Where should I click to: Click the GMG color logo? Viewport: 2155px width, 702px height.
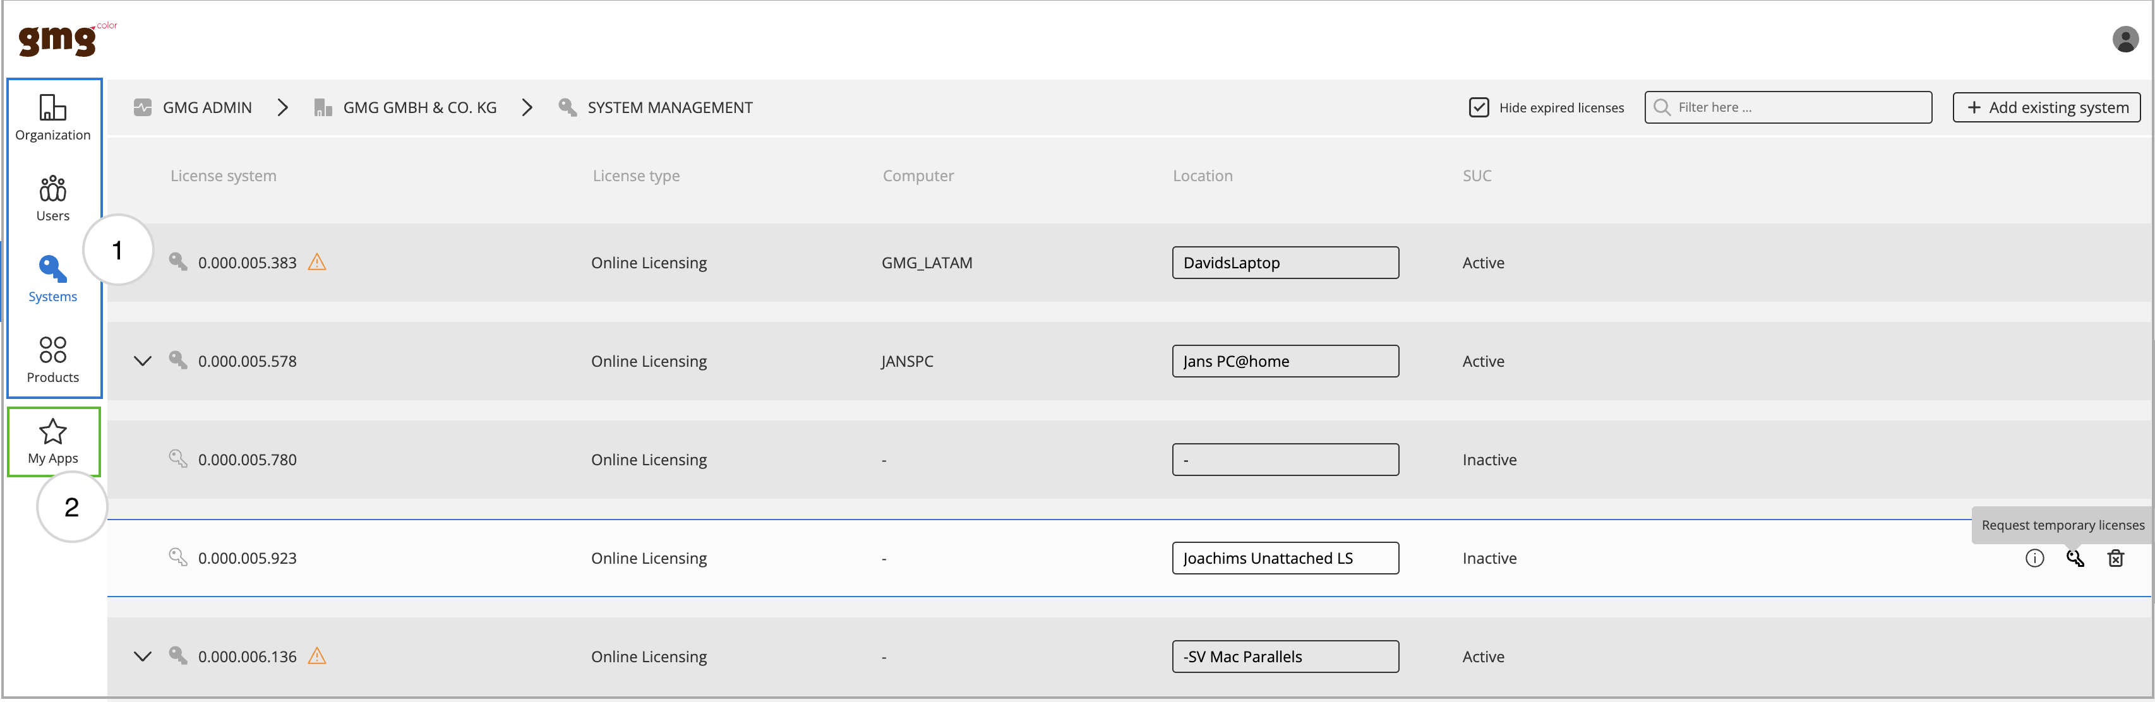pyautogui.click(x=57, y=39)
